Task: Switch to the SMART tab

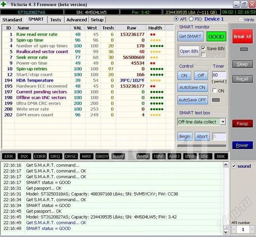Action: click(36, 19)
